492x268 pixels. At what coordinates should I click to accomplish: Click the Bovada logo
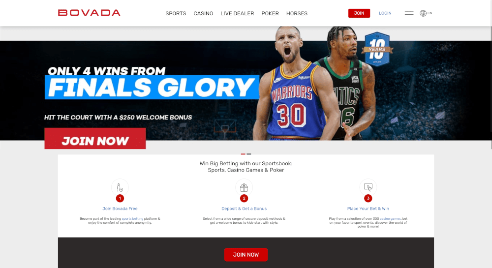coord(89,13)
